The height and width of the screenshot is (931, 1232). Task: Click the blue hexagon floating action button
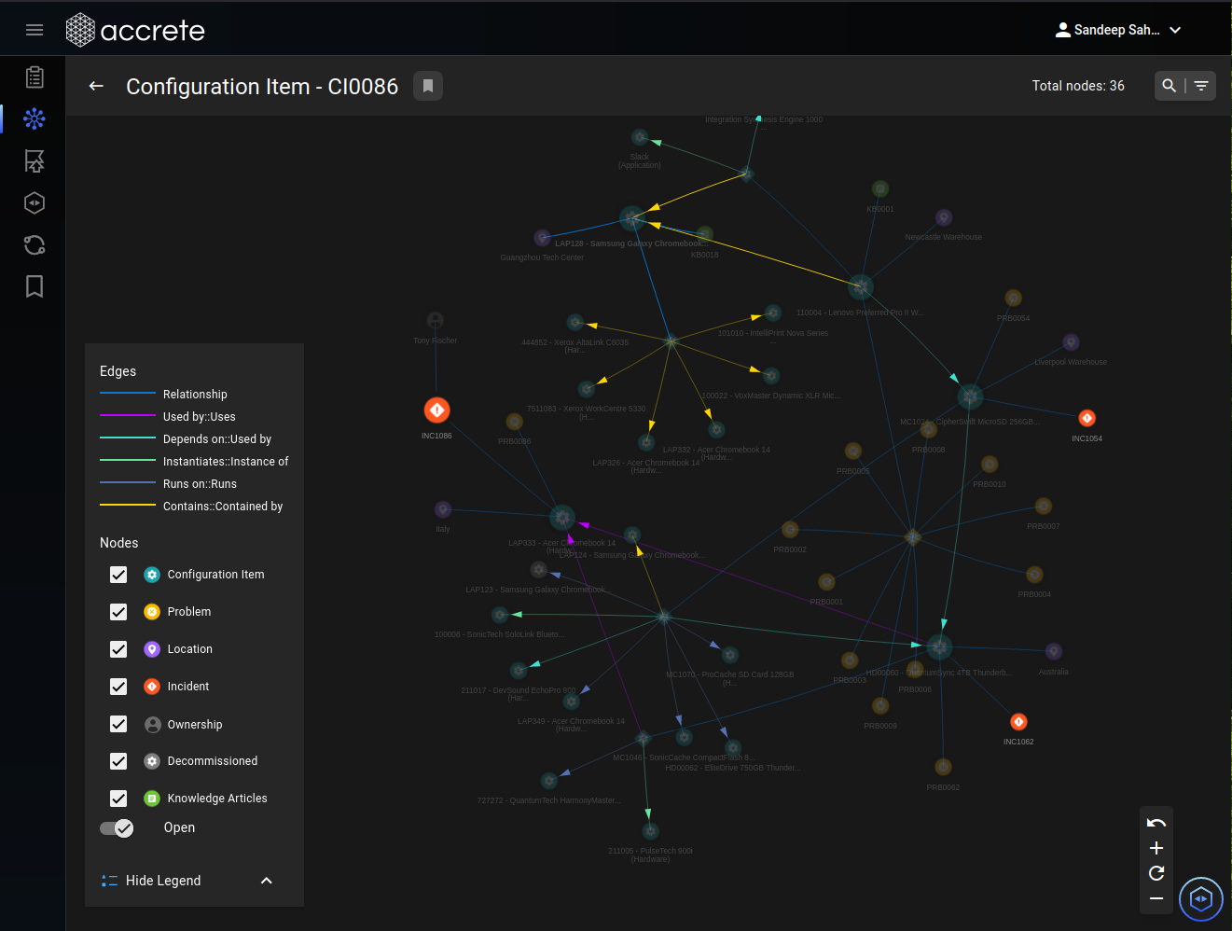(1200, 898)
